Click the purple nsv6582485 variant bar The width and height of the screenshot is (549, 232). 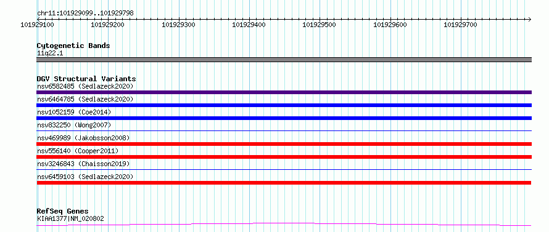coord(284,92)
